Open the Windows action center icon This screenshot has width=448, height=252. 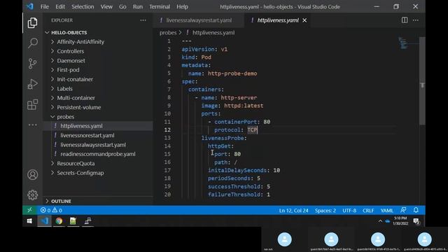416,221
